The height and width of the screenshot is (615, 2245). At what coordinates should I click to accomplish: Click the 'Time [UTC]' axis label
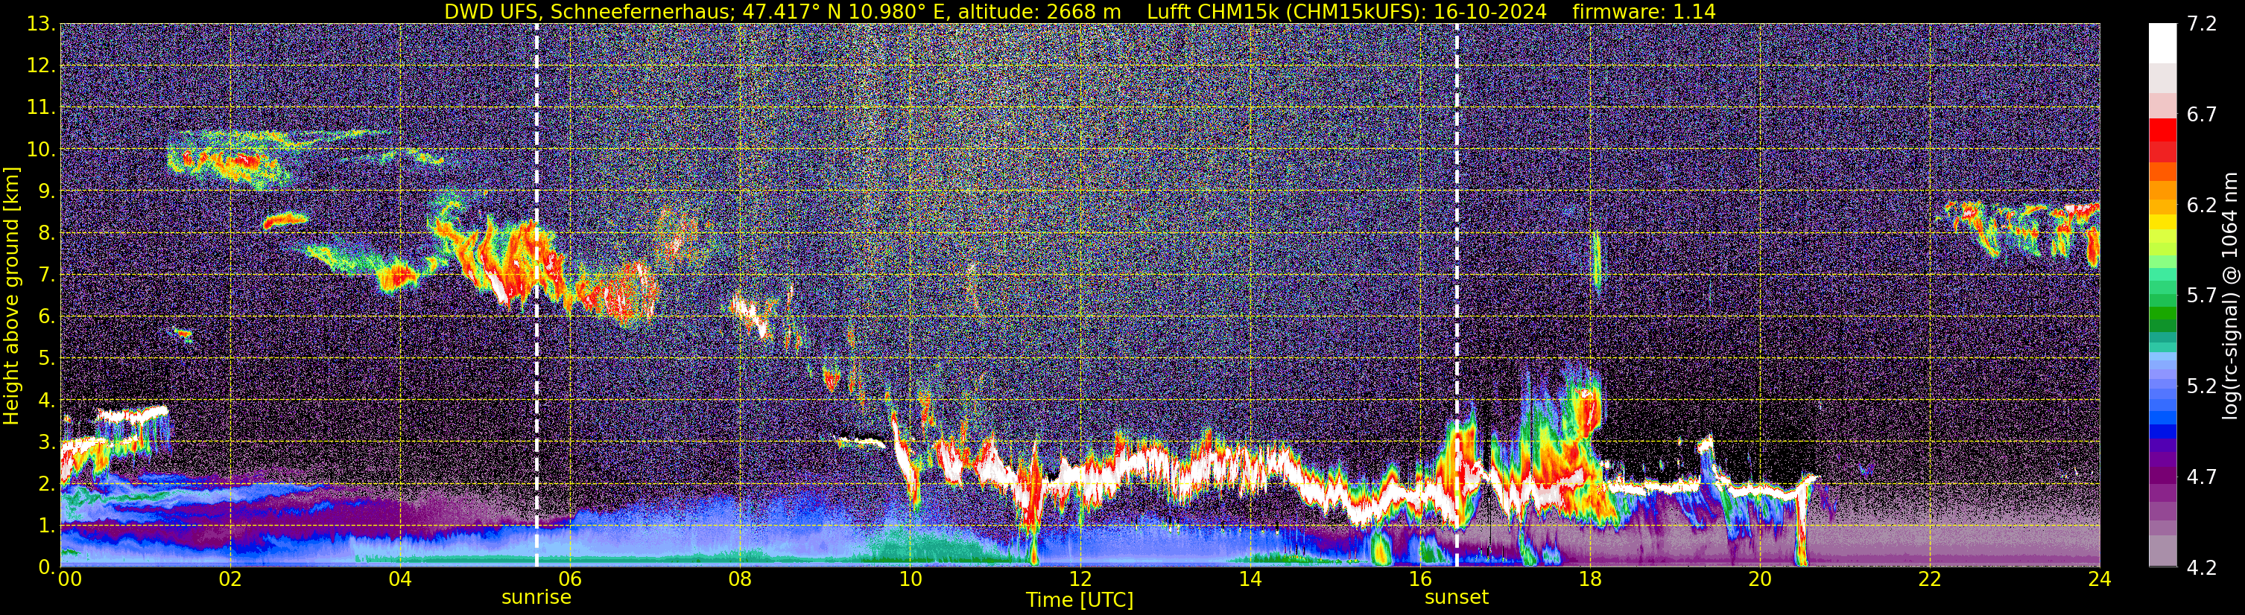pos(1080,600)
